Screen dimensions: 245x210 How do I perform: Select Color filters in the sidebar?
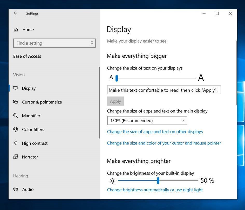coord(33,129)
